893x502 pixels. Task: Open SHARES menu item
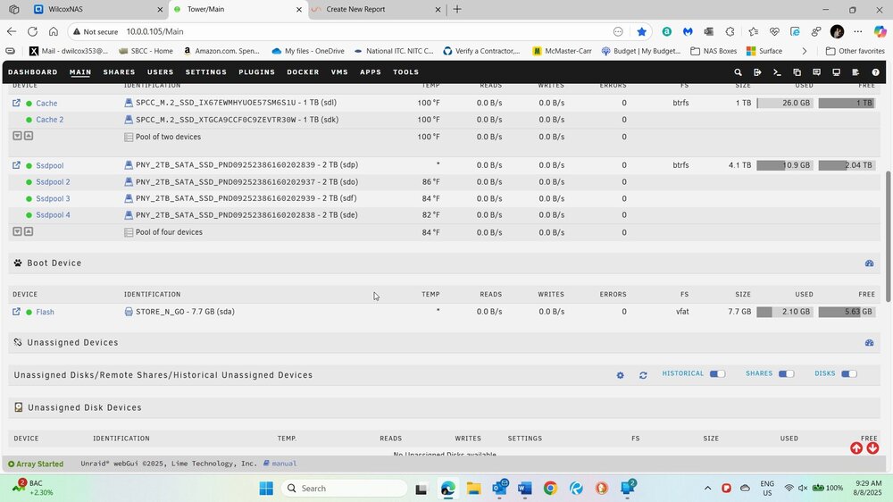tap(119, 72)
